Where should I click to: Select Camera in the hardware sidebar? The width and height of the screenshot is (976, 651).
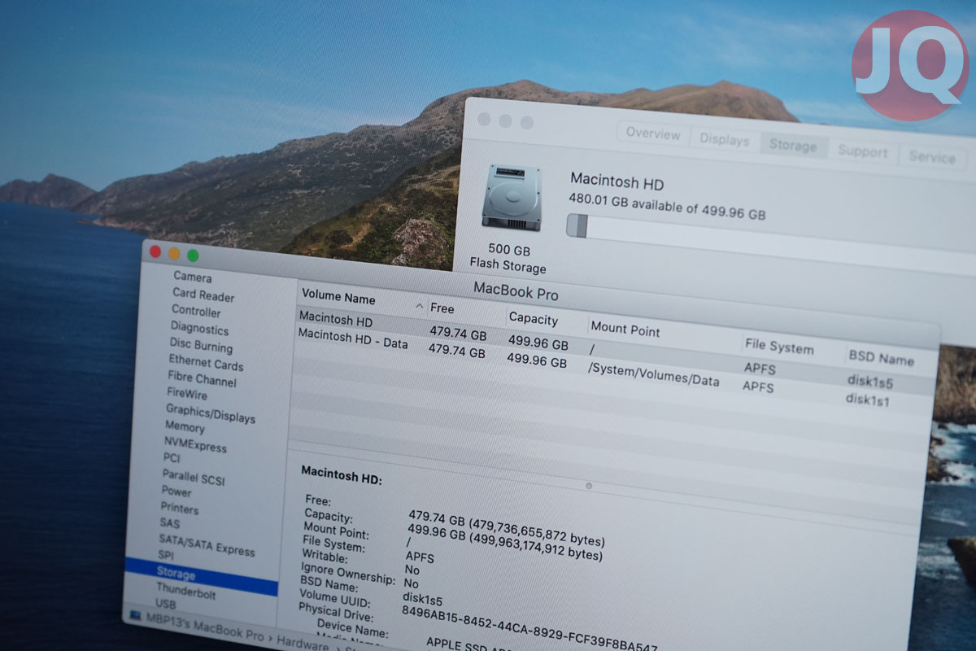[193, 277]
